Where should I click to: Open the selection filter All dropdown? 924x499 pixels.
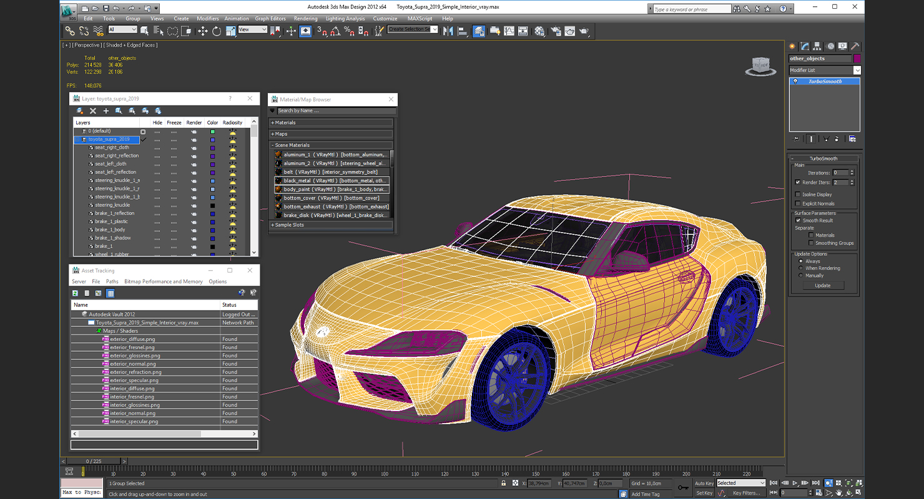tap(122, 30)
